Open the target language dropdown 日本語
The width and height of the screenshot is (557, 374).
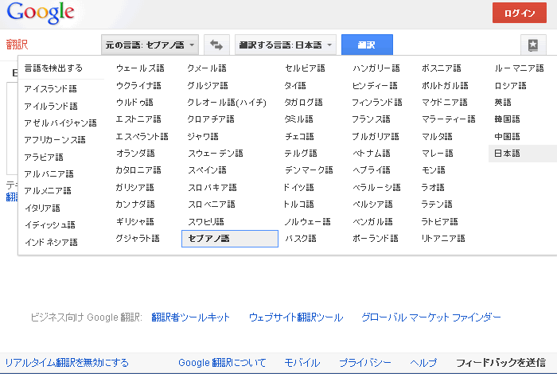(x=285, y=45)
